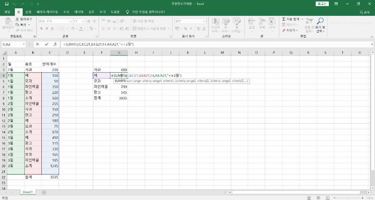The image size is (375, 200).
Task: Expand the formula bar
Action: click(372, 44)
